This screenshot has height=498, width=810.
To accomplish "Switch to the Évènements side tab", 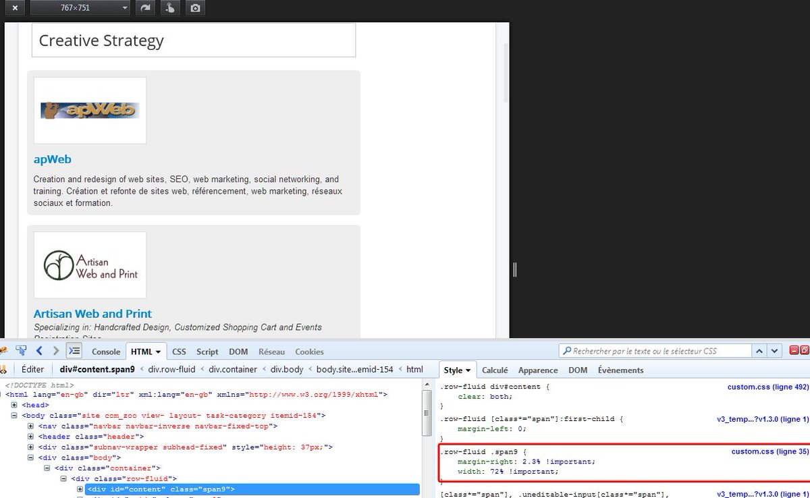I will (x=621, y=370).
